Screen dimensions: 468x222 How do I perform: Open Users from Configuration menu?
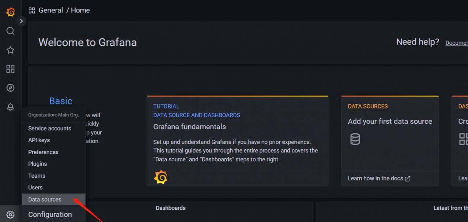35,187
